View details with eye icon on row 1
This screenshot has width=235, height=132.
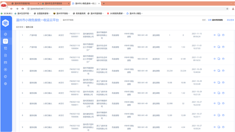coord(214,35)
